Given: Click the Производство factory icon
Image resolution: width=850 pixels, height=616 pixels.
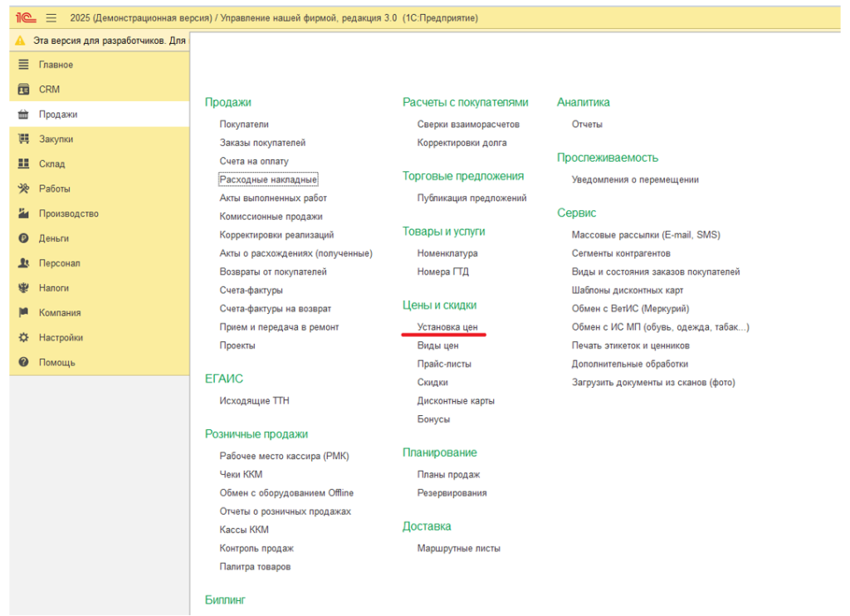Looking at the screenshot, I should coord(23,213).
